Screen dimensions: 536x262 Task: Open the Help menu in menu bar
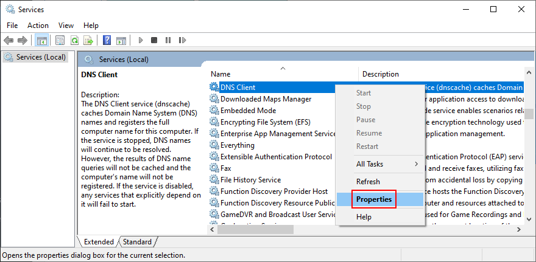coord(91,26)
